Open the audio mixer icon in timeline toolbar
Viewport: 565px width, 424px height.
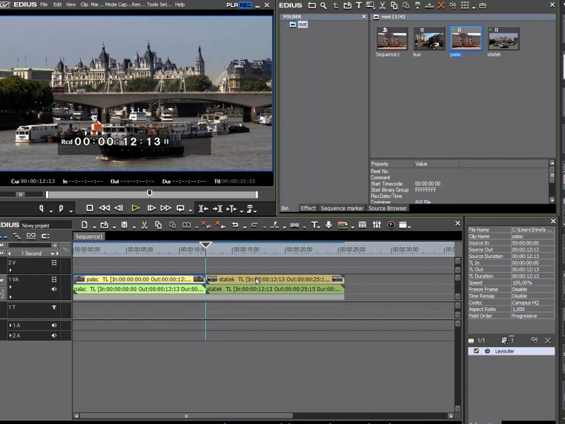tap(375, 225)
